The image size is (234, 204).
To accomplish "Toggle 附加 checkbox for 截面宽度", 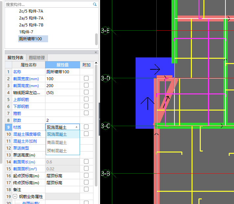I will click(86, 78).
